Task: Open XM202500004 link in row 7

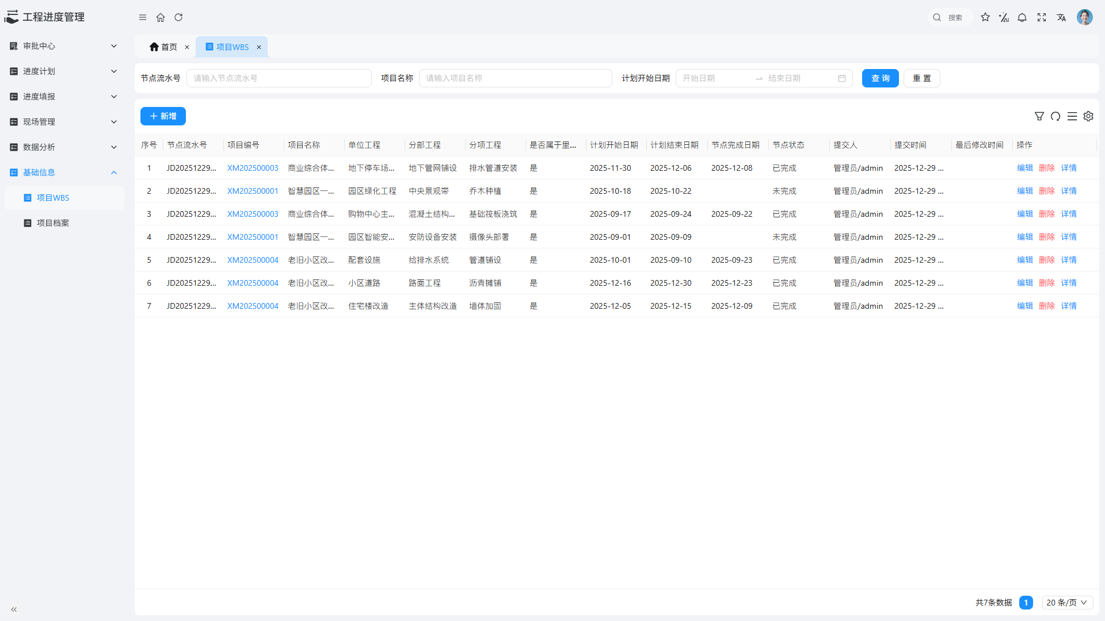Action: 253,306
